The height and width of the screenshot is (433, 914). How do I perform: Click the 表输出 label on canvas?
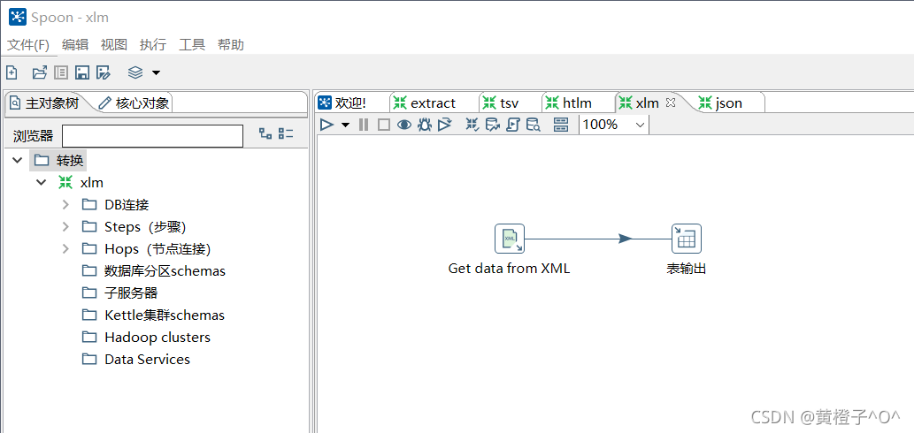(687, 269)
